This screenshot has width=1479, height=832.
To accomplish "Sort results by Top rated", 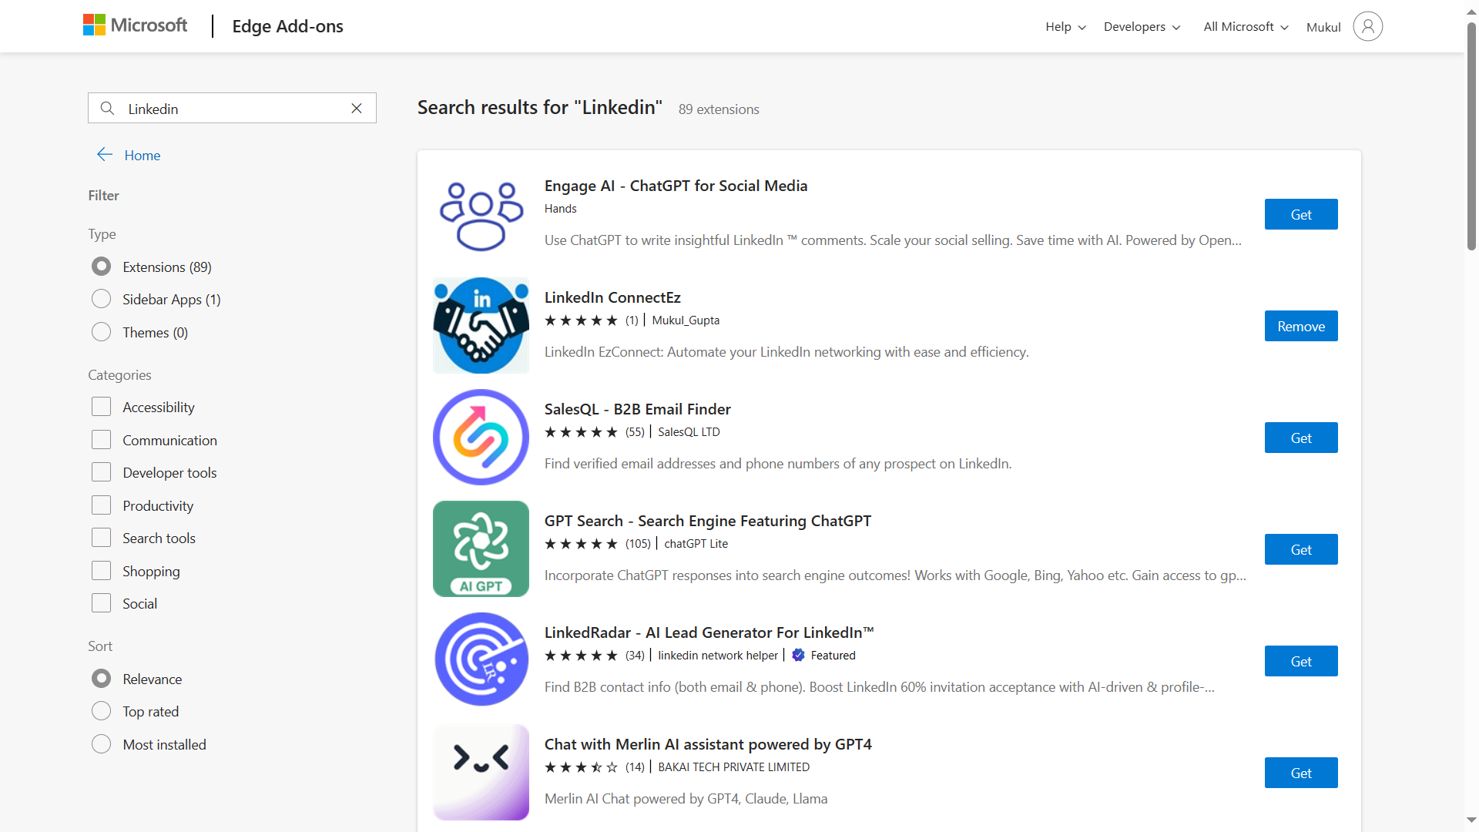I will click(101, 711).
